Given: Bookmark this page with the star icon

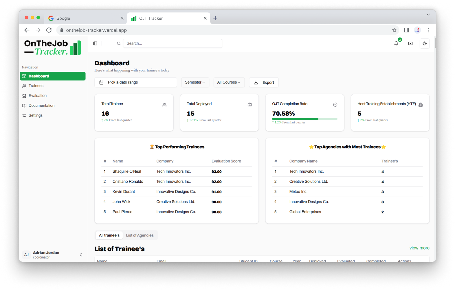Looking at the screenshot, I should 394,30.
